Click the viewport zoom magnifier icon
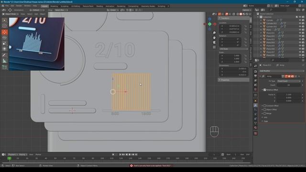Viewport: 306px width, 172px height. (x=214, y=33)
